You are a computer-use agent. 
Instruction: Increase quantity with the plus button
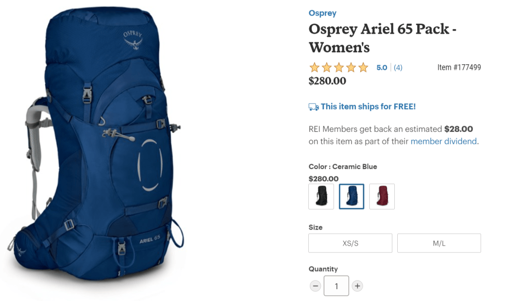(357, 286)
